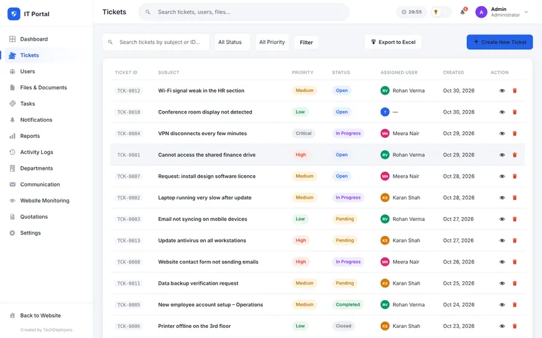The height and width of the screenshot is (338, 542).
Task: View ticket TCK-0007 with the eye icon
Action: coord(502,176)
